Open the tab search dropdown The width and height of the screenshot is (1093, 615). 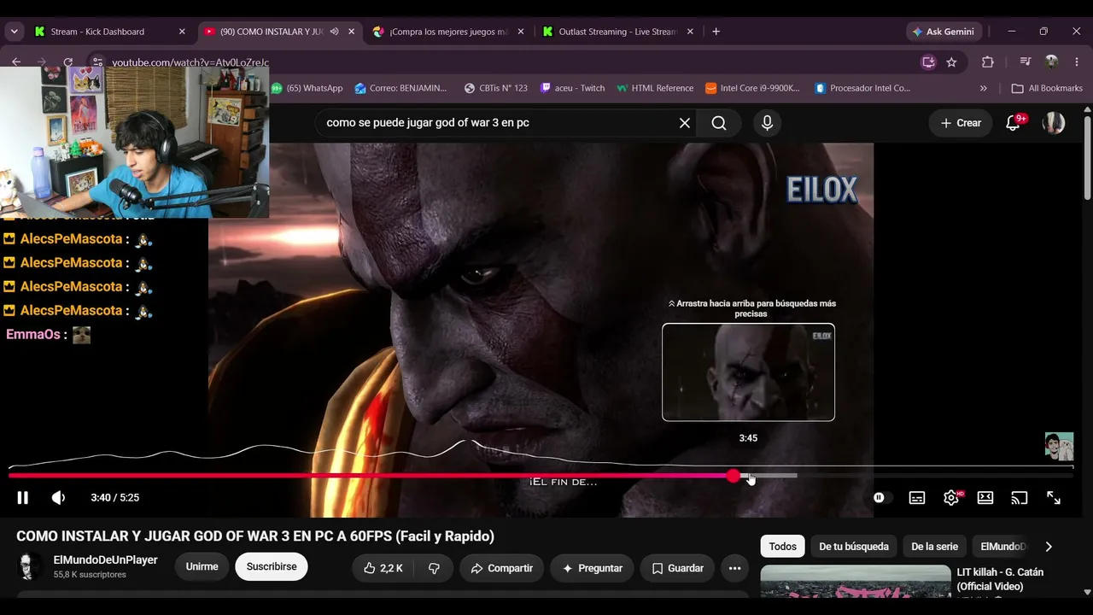(14, 32)
